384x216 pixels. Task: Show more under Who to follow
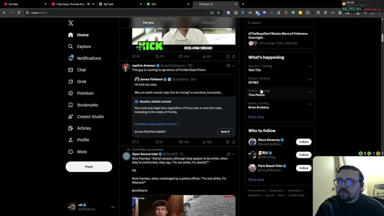[256, 180]
